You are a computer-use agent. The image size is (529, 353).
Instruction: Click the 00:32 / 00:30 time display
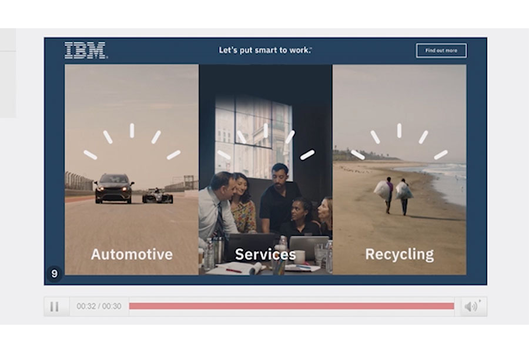pyautogui.click(x=99, y=307)
